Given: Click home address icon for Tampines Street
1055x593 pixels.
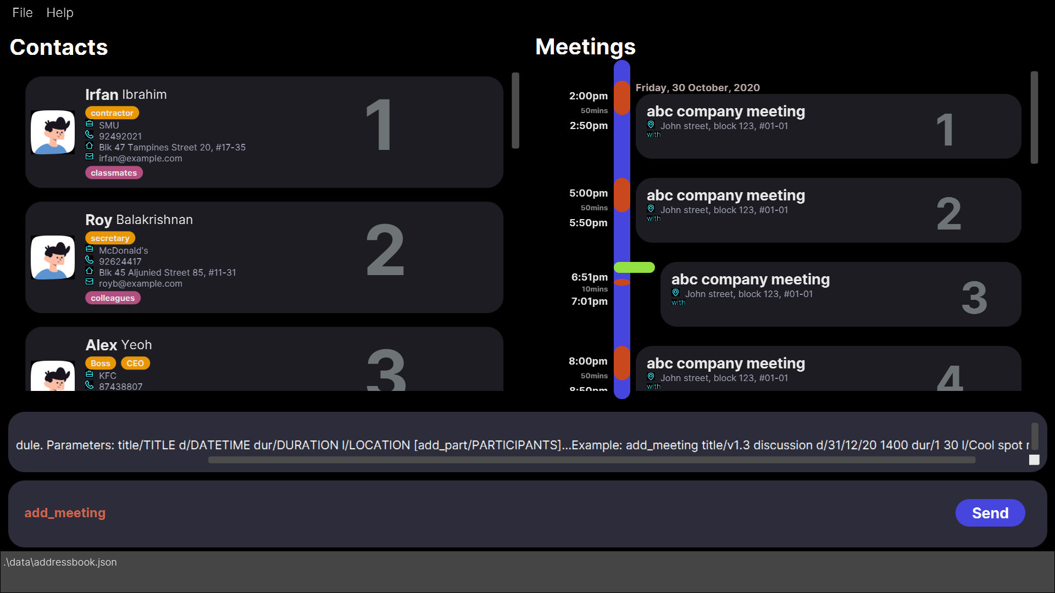Looking at the screenshot, I should (x=90, y=146).
